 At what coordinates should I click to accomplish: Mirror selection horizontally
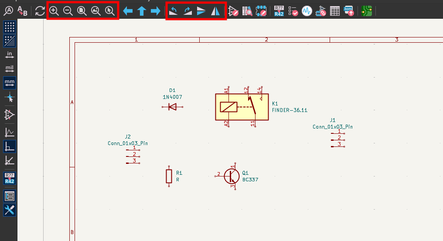(215, 11)
